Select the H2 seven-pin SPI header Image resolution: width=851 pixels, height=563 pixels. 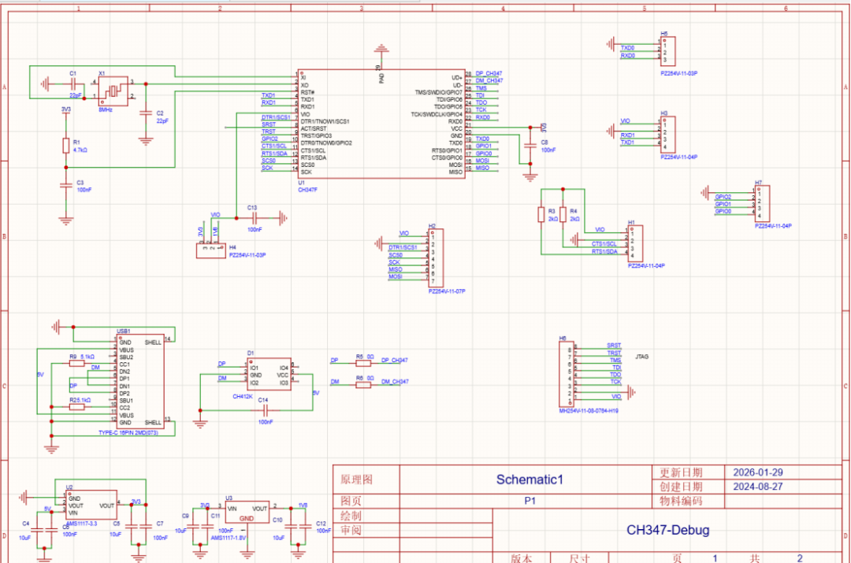435,258
